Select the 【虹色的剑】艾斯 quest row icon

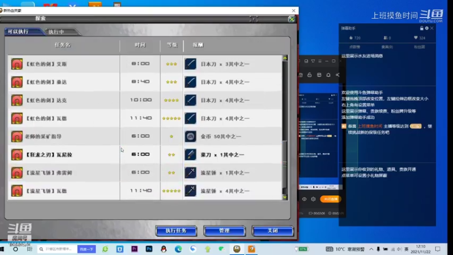click(x=17, y=64)
